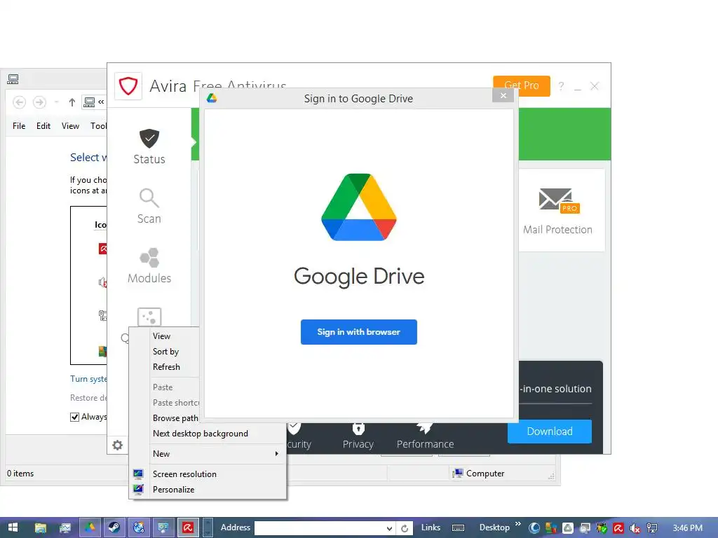Click the taskbar clock showing 3:46 PM
Viewport: 718px width, 538px height.
(x=687, y=528)
